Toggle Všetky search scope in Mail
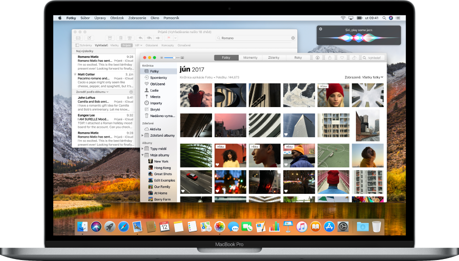Viewport: 459px width, 261px height. click(114, 45)
